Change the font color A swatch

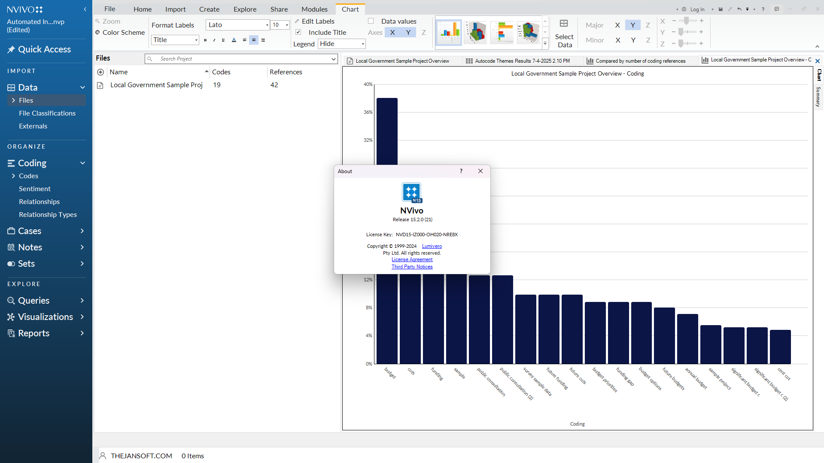coord(234,40)
